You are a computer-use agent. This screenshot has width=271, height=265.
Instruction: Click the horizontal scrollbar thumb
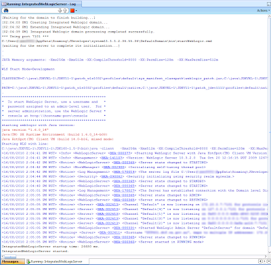coord(10,256)
